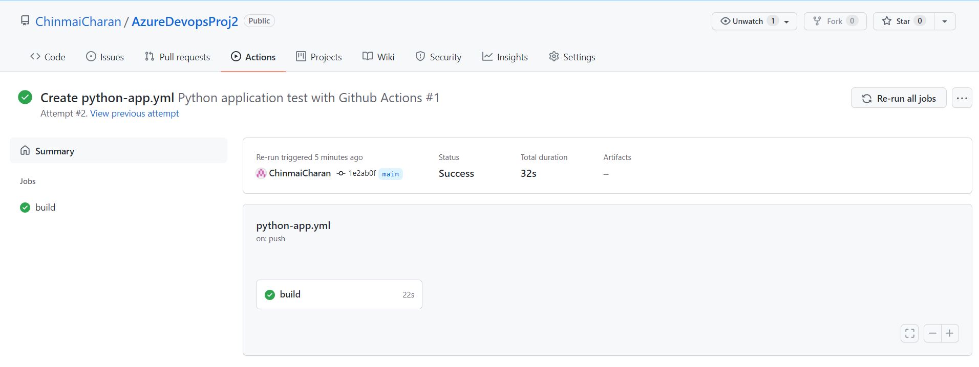Viewport: 979px width, 367px height.
Task: Open the Pull requests tab
Action: [x=177, y=57]
